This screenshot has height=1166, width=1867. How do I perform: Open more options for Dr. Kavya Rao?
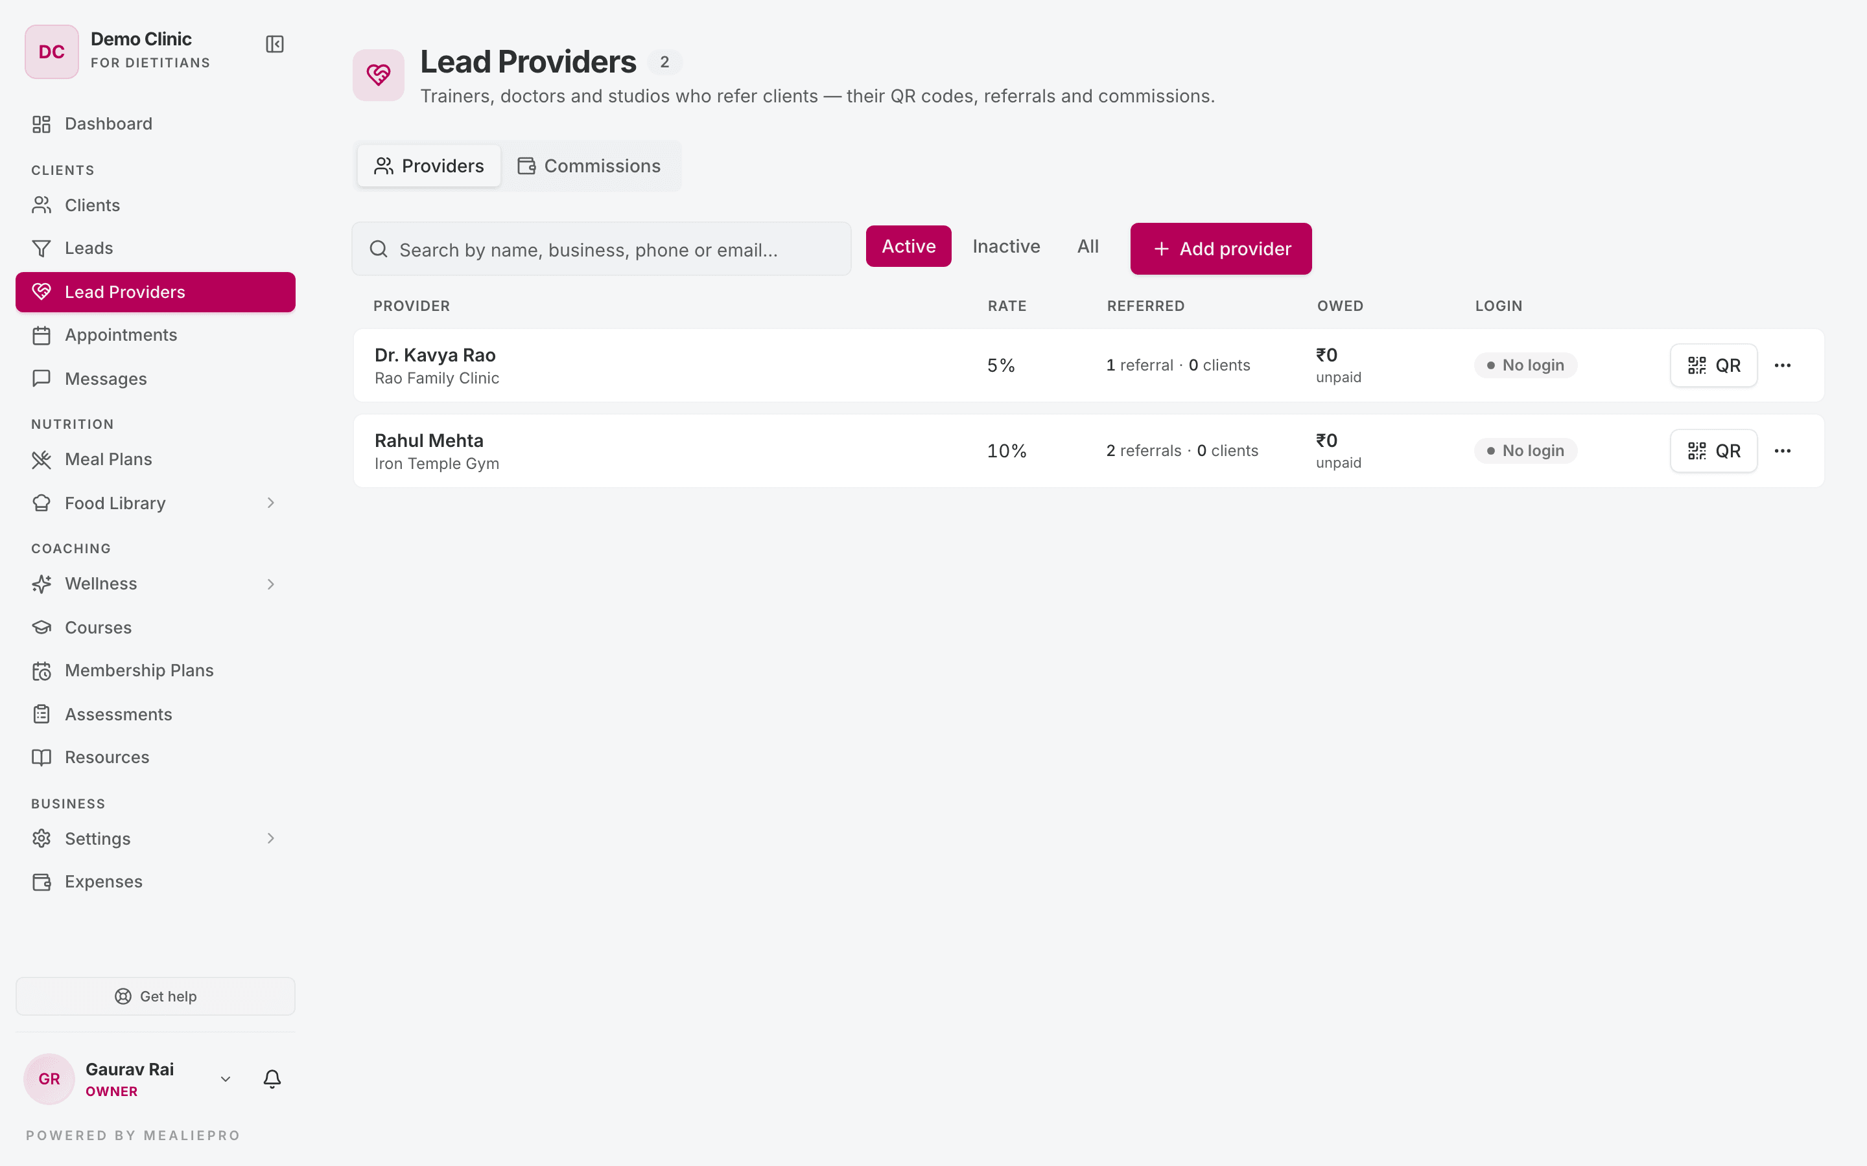(1782, 365)
